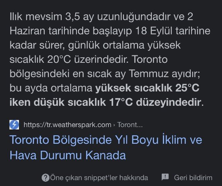Image resolution: width=222 pixels, height=186 pixels.
Task: Click 'günlük ortalama yüksek' snippet text
Action: pos(124,45)
